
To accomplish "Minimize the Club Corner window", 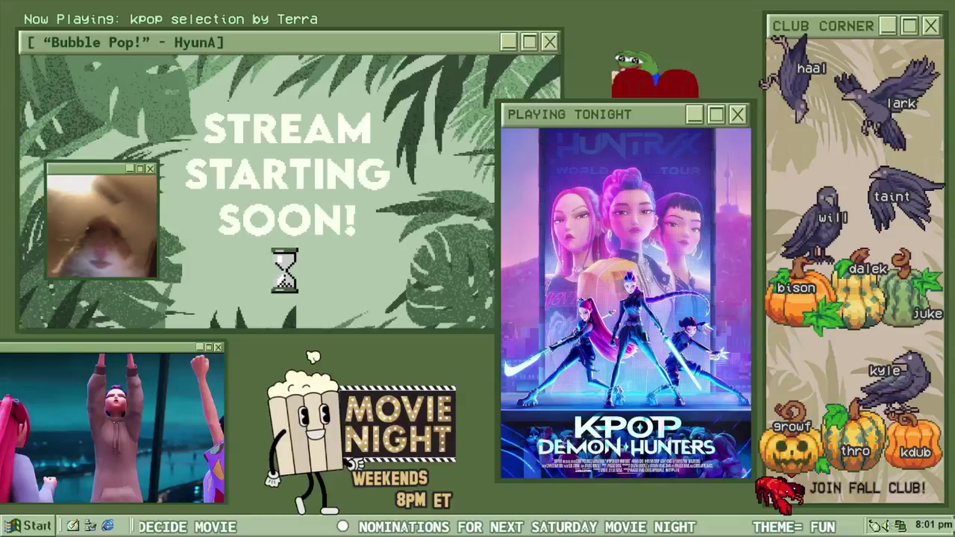I will coord(888,25).
